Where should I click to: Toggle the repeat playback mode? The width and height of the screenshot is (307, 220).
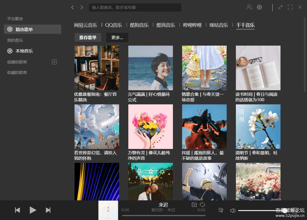[202, 205]
